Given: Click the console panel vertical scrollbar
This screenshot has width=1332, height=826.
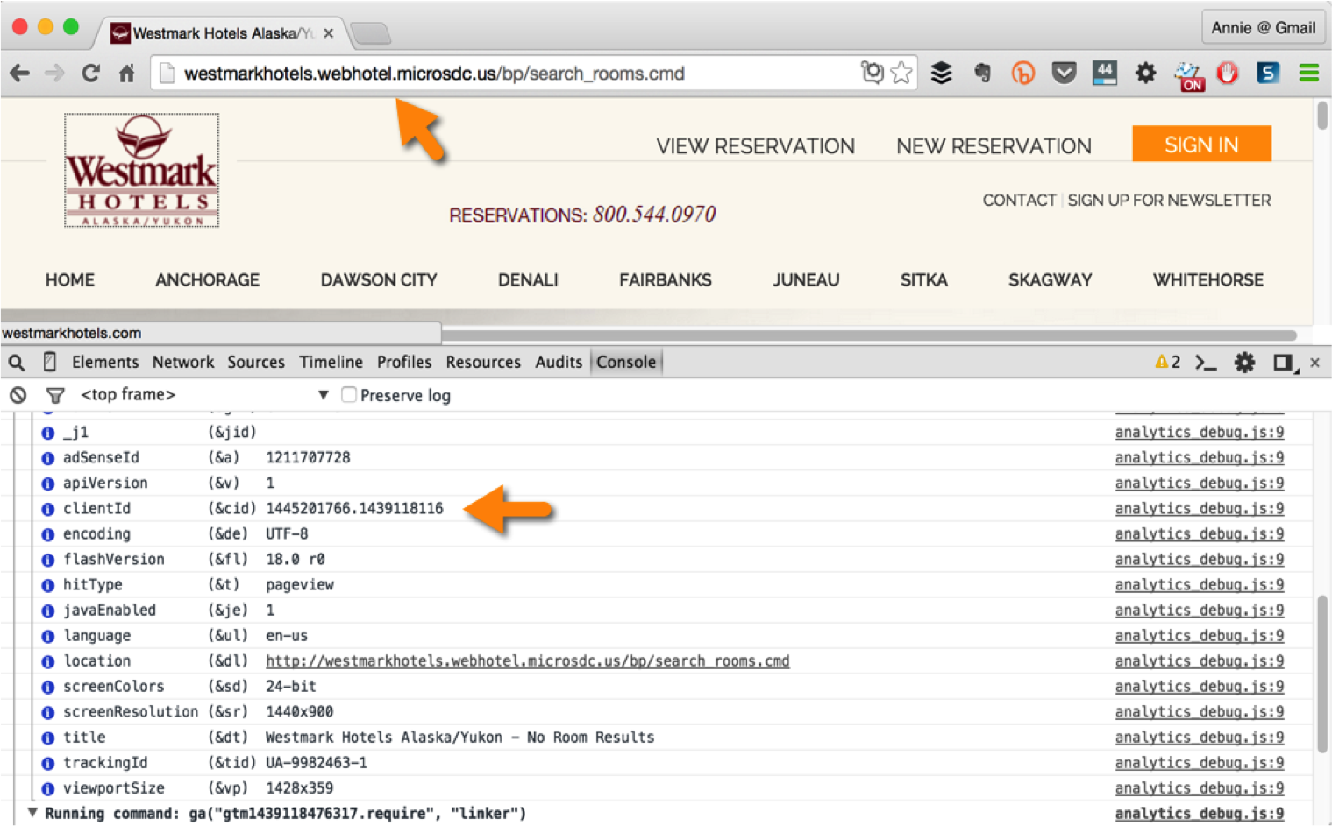Looking at the screenshot, I should [x=1322, y=674].
